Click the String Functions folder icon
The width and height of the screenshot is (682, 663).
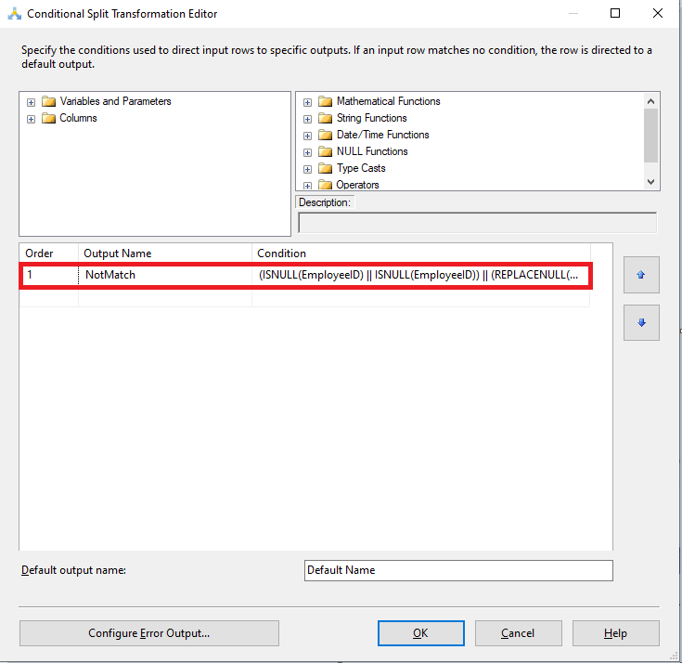(x=325, y=118)
